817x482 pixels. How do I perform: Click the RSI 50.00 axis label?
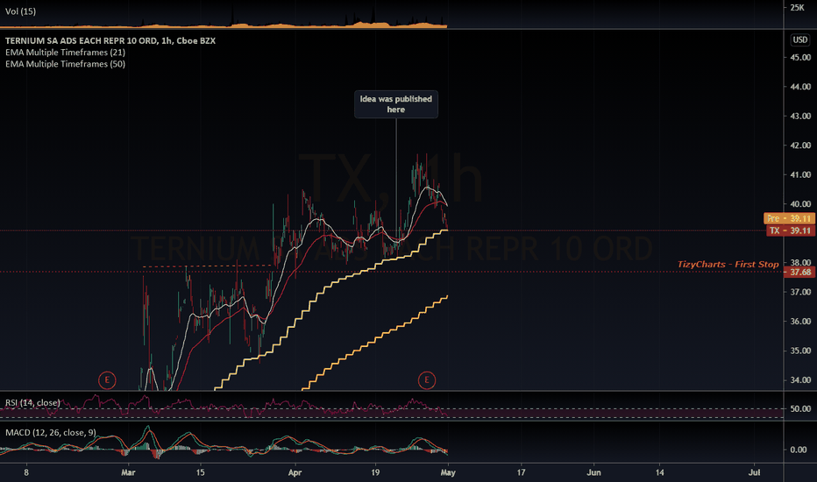click(x=800, y=409)
